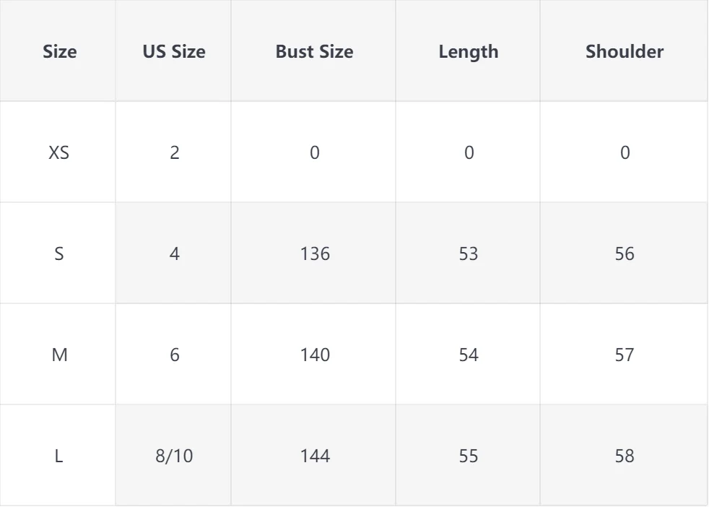Select the US size 8/10 cell
The image size is (709, 507).
coord(173,456)
